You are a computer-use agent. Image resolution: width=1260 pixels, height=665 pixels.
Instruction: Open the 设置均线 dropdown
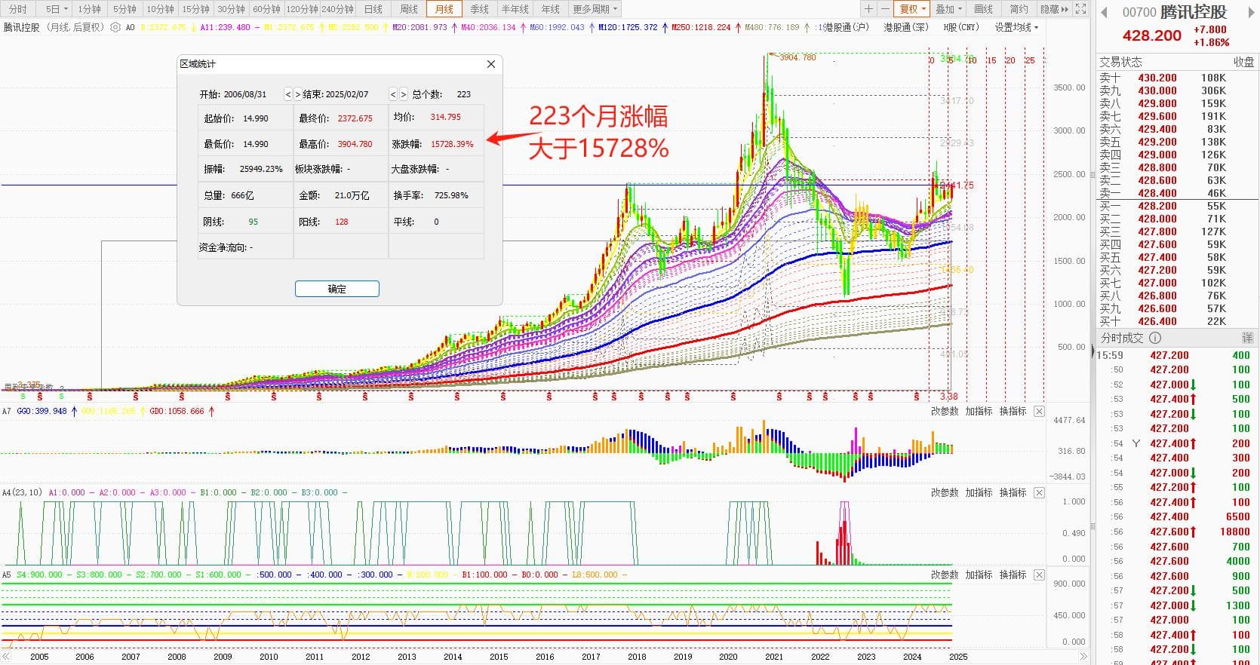[x=1016, y=27]
